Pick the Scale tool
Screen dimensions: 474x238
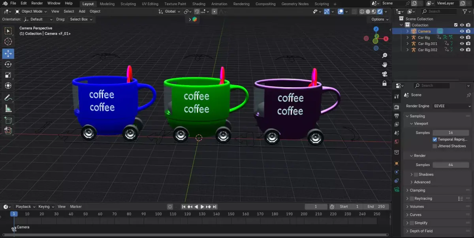coord(8,75)
